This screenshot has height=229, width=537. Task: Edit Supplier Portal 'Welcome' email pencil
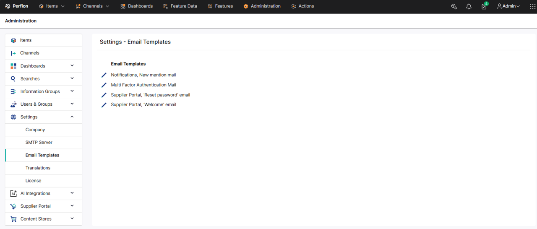pos(104,105)
